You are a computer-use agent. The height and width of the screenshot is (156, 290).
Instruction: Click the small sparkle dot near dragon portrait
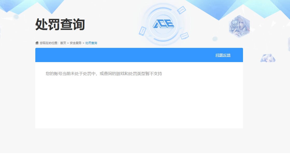(215, 39)
